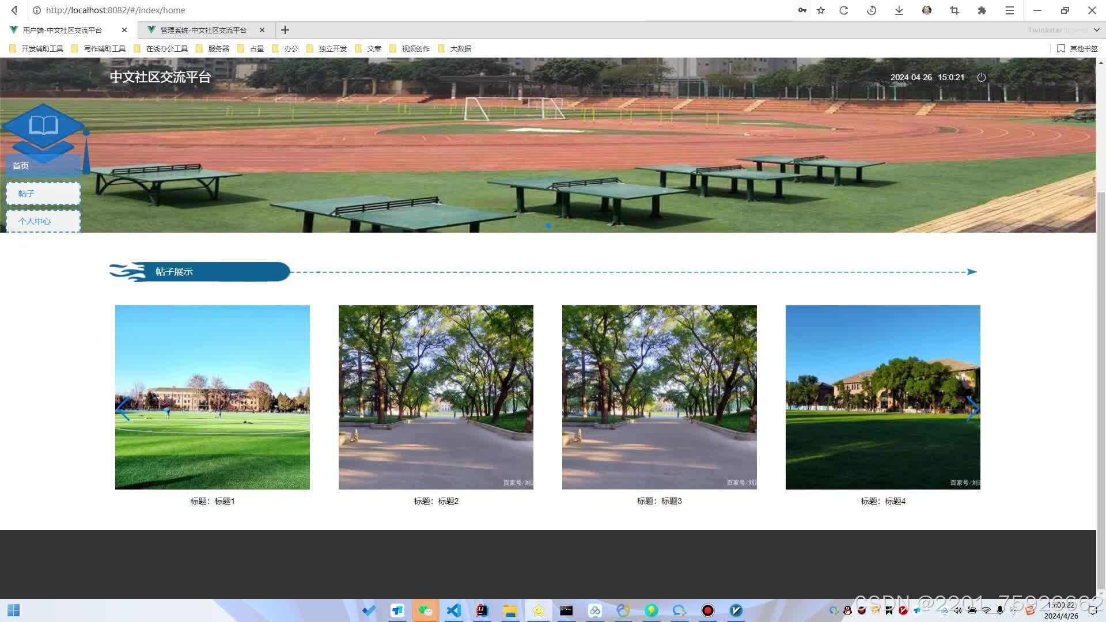The height and width of the screenshot is (622, 1106).
Task: Open the browser hamburger menu
Action: [x=1010, y=10]
